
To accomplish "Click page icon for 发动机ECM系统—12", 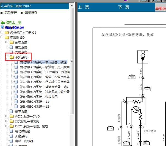I will 16,107.
